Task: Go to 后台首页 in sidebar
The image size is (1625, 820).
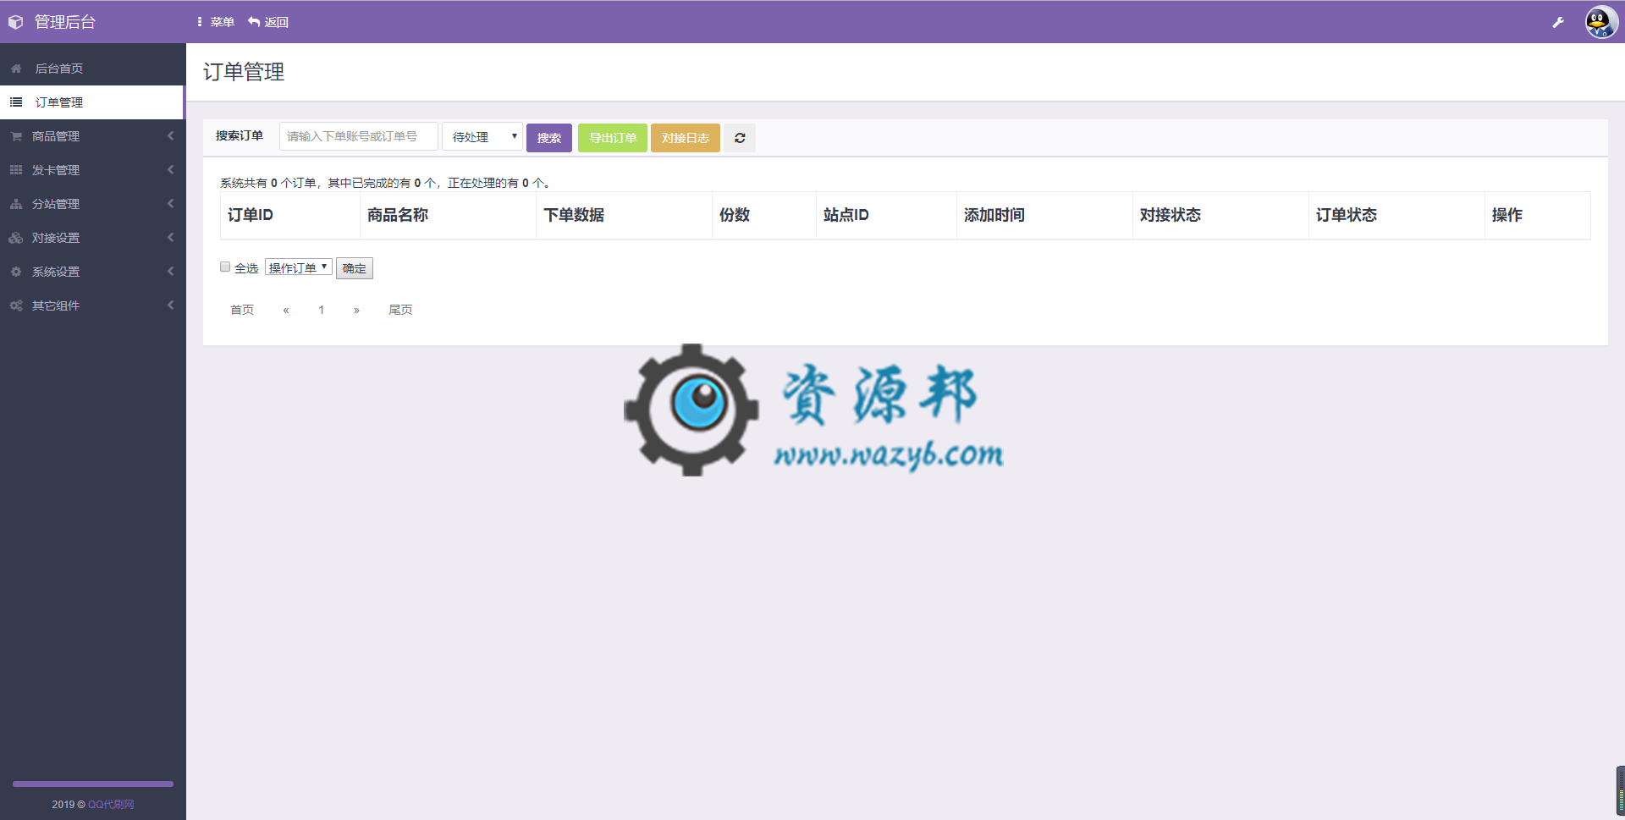Action: pyautogui.click(x=92, y=69)
